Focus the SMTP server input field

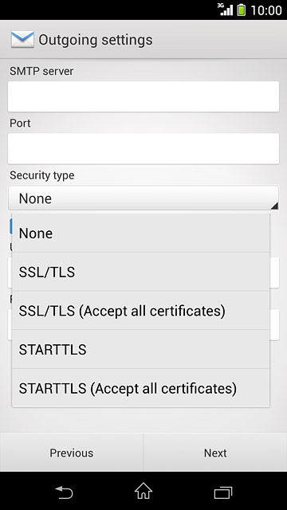143,96
